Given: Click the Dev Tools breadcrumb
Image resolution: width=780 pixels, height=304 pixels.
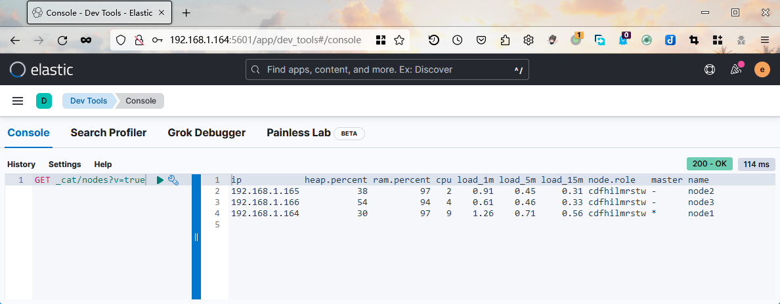Looking at the screenshot, I should [89, 101].
